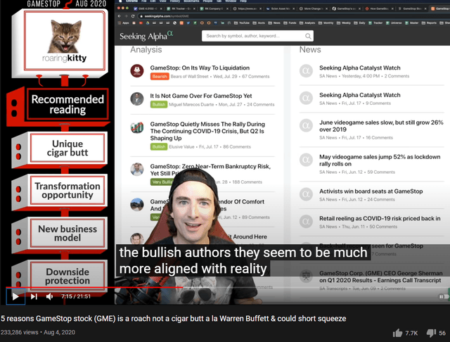Click the video play button

click(15, 296)
